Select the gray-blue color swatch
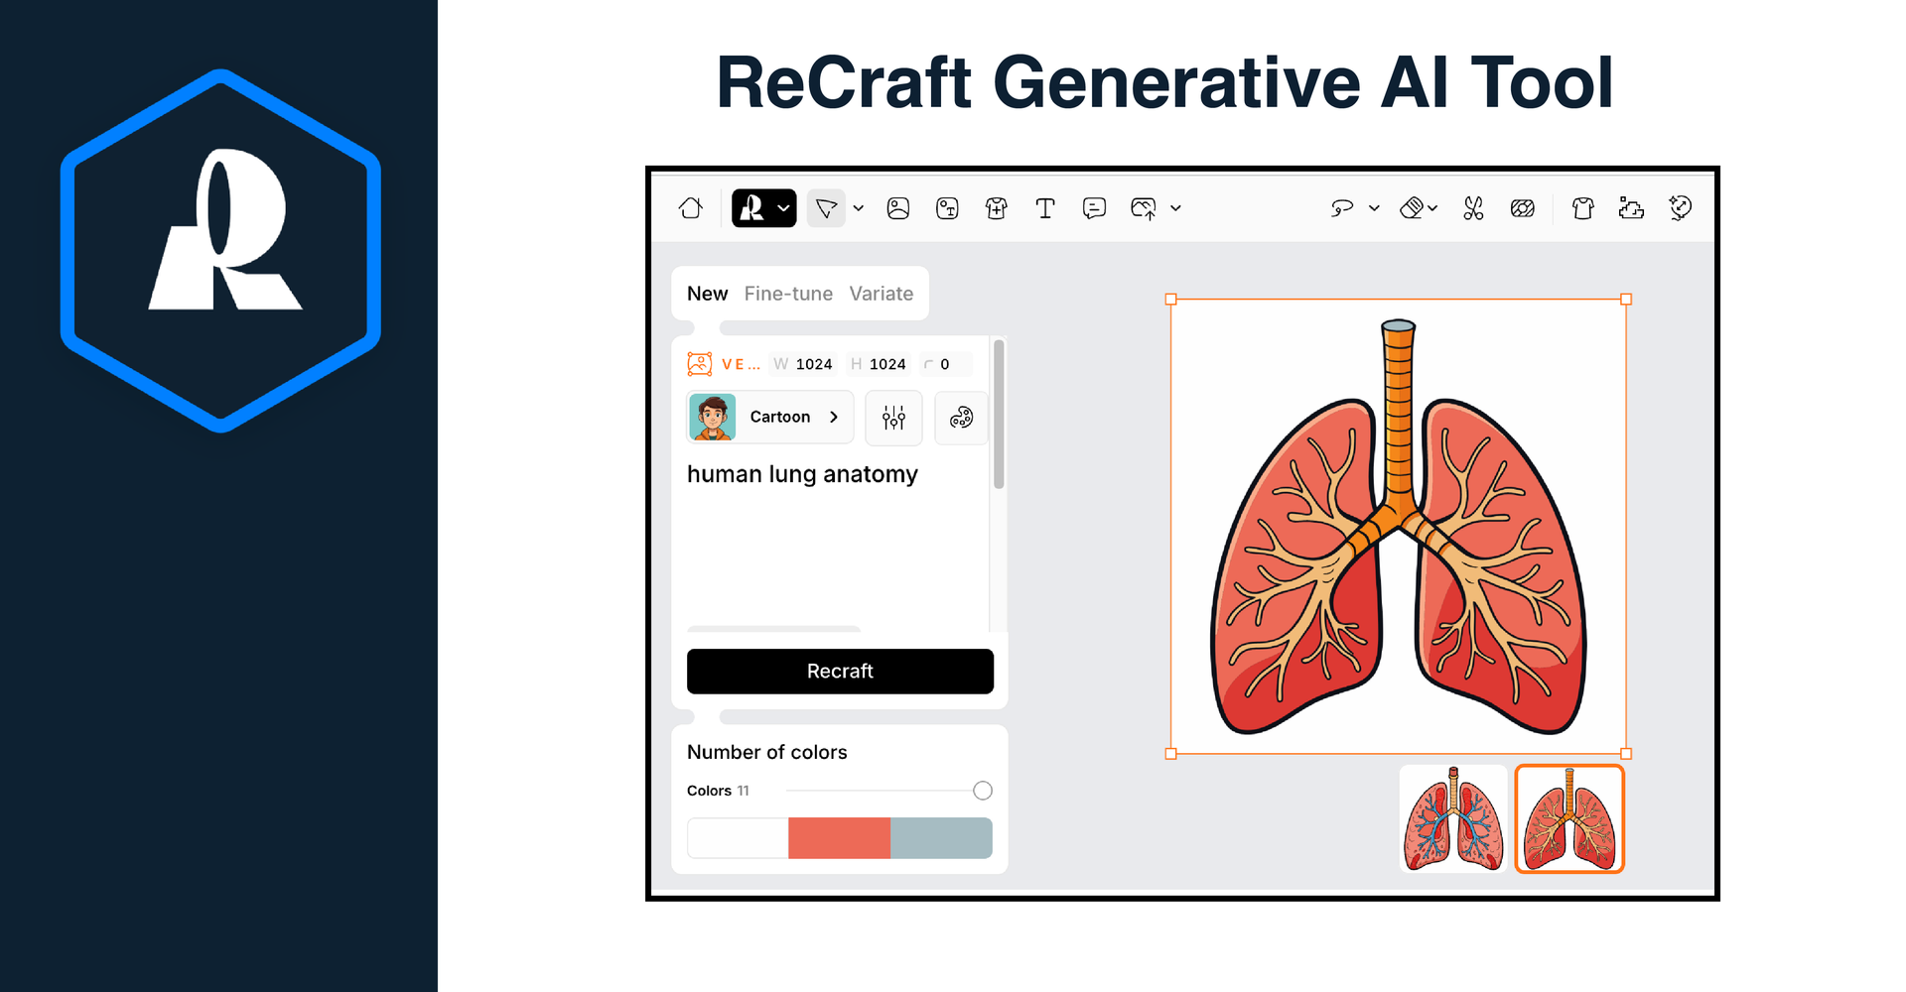1906x992 pixels. pos(941,838)
